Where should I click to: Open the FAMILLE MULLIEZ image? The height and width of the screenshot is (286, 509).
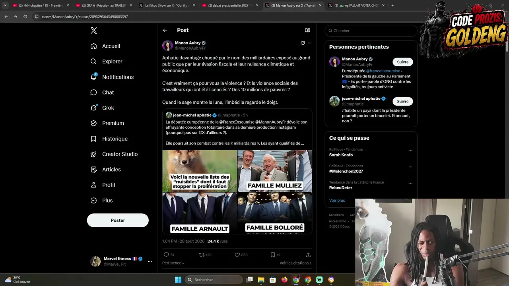pos(275,171)
